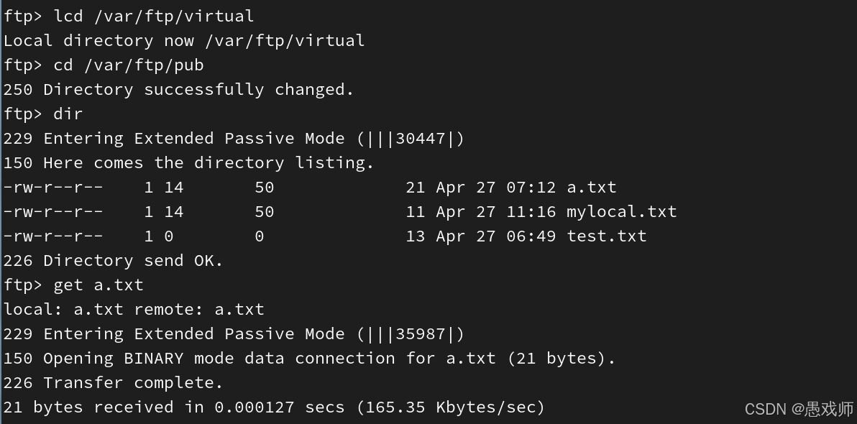Image resolution: width=857 pixels, height=424 pixels.
Task: Click 'local: a.txt remote: a.txt' line
Action: click(134, 309)
